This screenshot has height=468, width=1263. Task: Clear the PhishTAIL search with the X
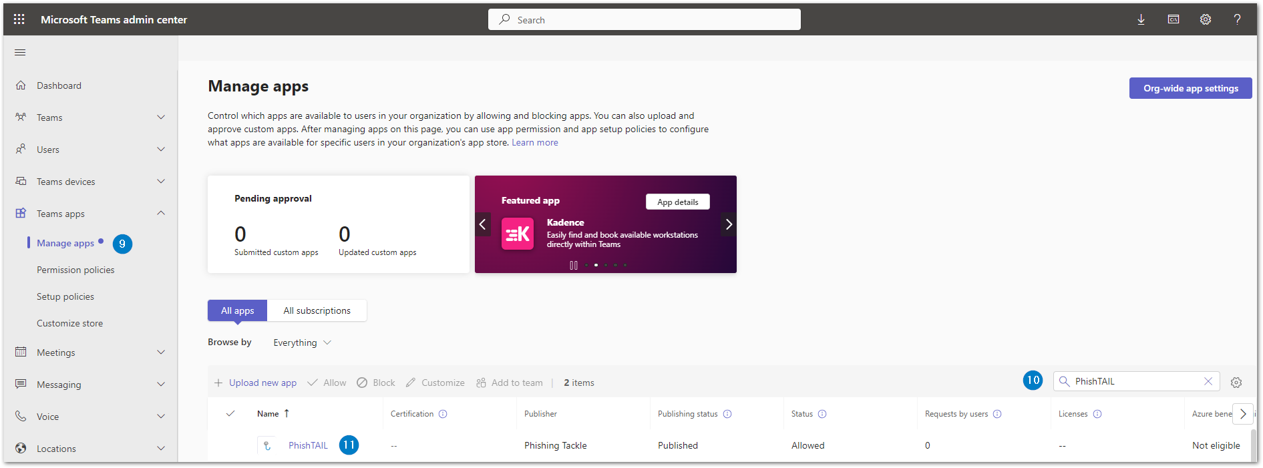click(1208, 381)
